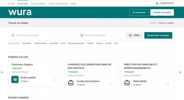Viewport: 184px width, 100px height.
Task: Bookmark the Charge(e) des Operations Marche job
Action: tap(111, 84)
